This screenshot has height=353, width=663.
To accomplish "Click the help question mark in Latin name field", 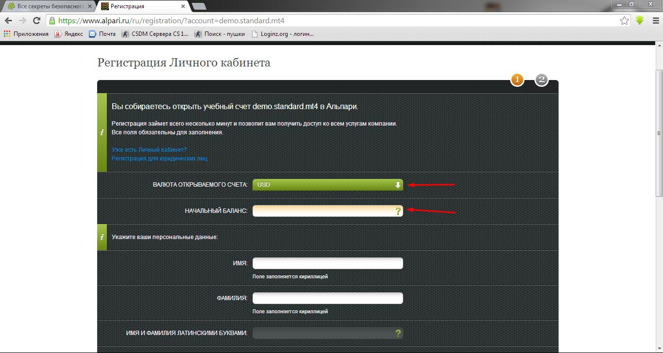I will tap(398, 333).
